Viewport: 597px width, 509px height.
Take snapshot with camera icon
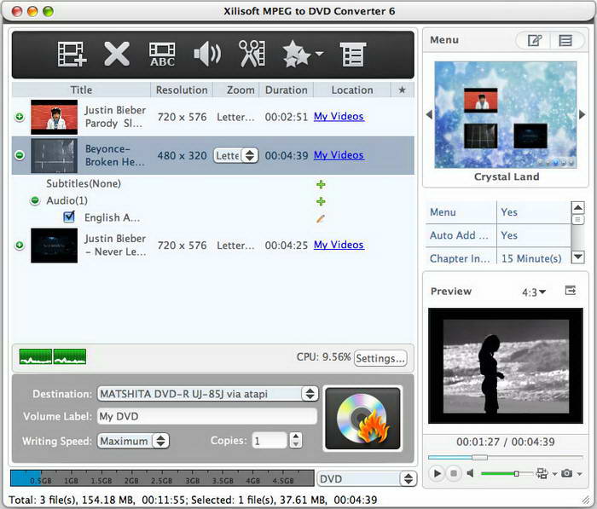(x=567, y=473)
